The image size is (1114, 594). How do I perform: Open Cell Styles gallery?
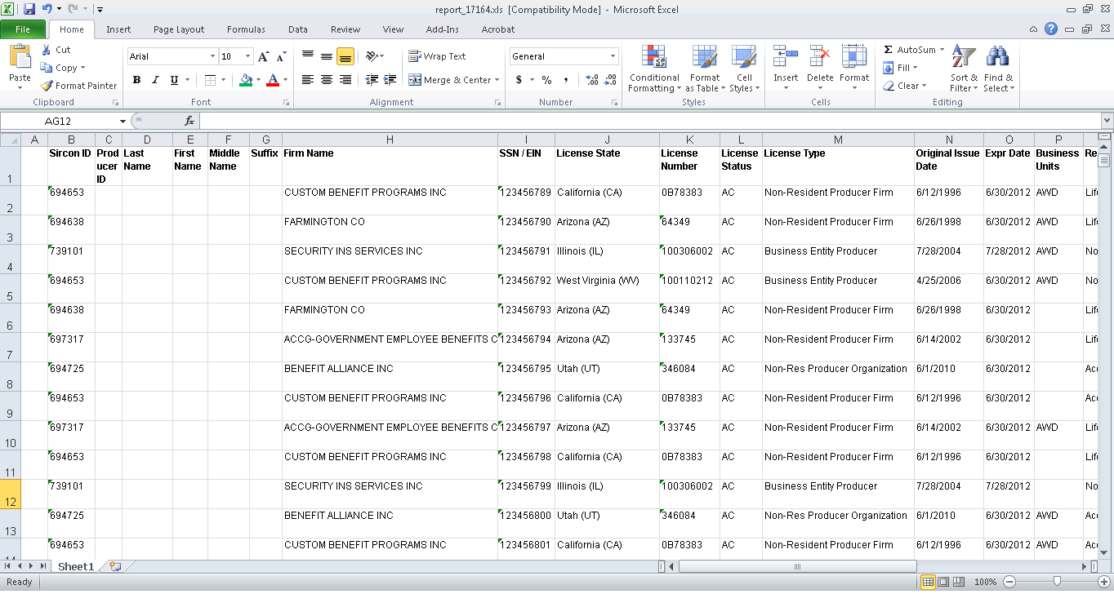tap(744, 69)
